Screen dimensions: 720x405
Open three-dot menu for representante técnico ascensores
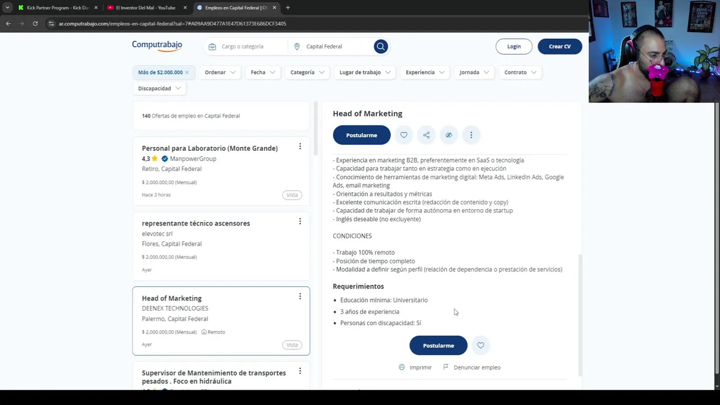click(300, 221)
